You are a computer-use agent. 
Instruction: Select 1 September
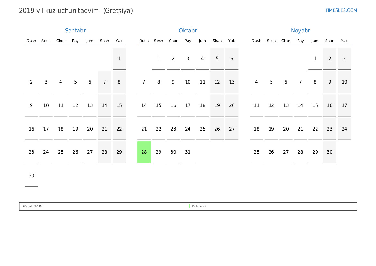tap(119, 59)
